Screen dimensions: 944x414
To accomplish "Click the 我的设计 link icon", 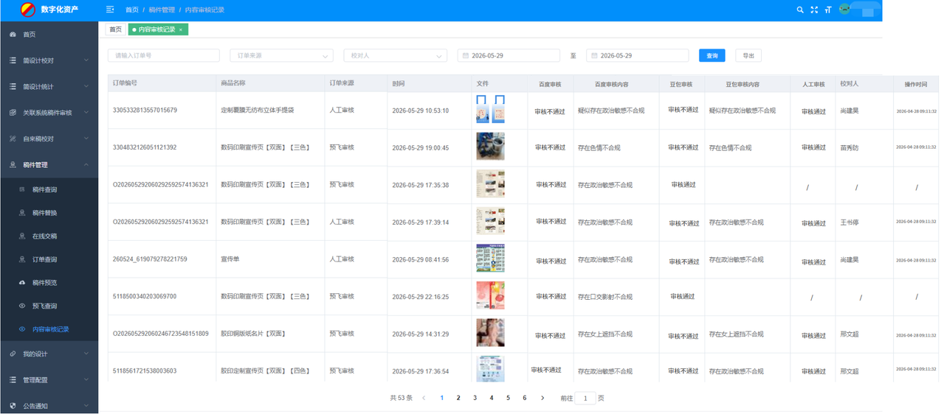I will 13,354.
